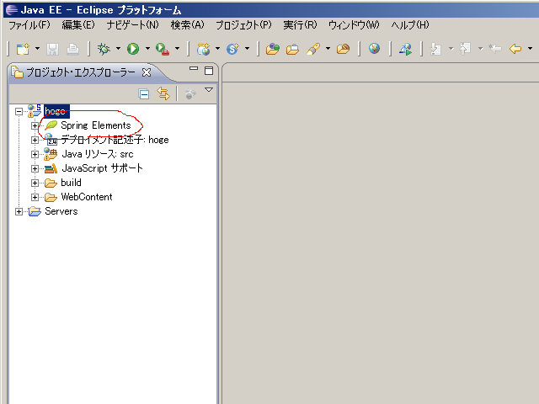
Task: Click the Launch web services explorer icon
Action: click(x=406, y=49)
